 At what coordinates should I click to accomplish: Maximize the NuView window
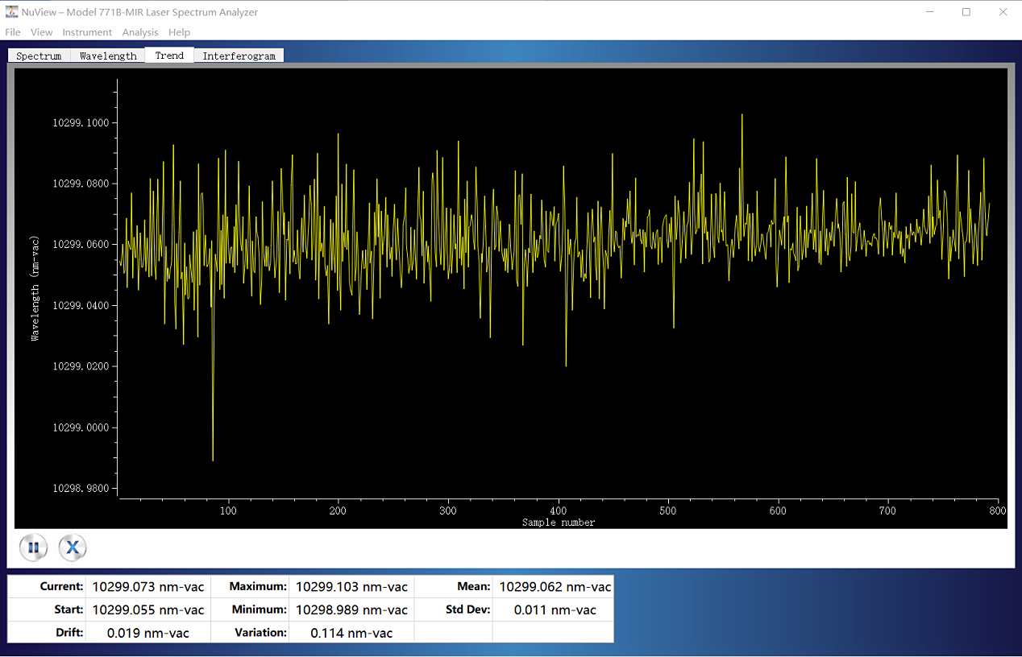pyautogui.click(x=966, y=12)
